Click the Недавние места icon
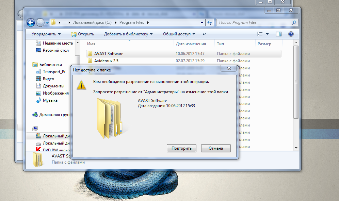 click(x=38, y=43)
